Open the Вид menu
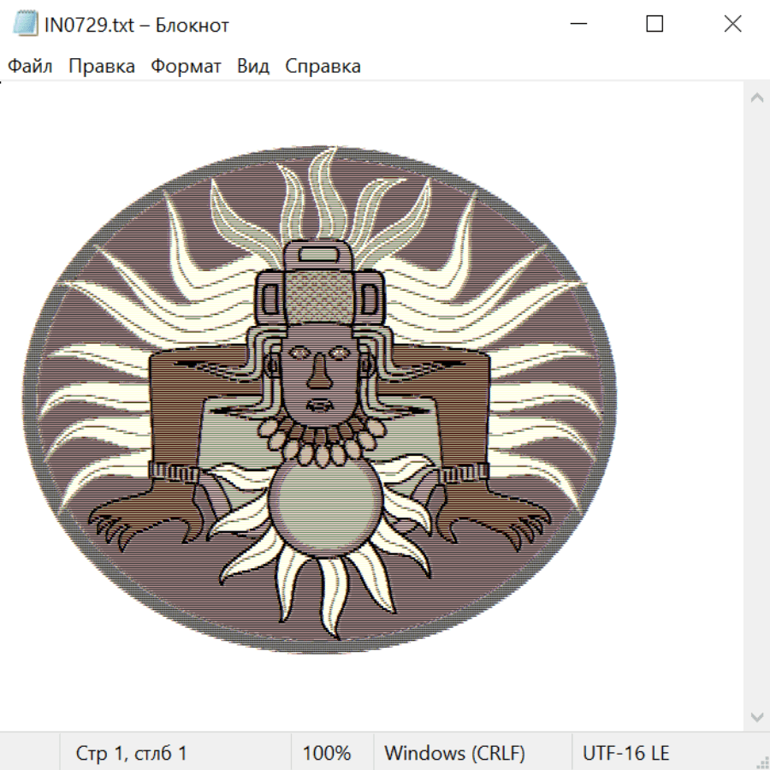The image size is (770, 770). pyautogui.click(x=253, y=67)
